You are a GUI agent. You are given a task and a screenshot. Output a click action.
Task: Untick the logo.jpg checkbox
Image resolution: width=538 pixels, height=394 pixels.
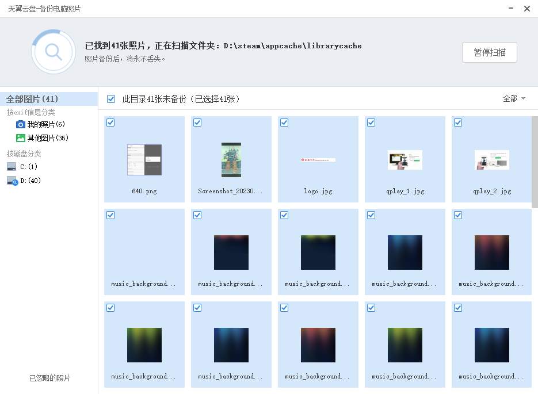(284, 123)
